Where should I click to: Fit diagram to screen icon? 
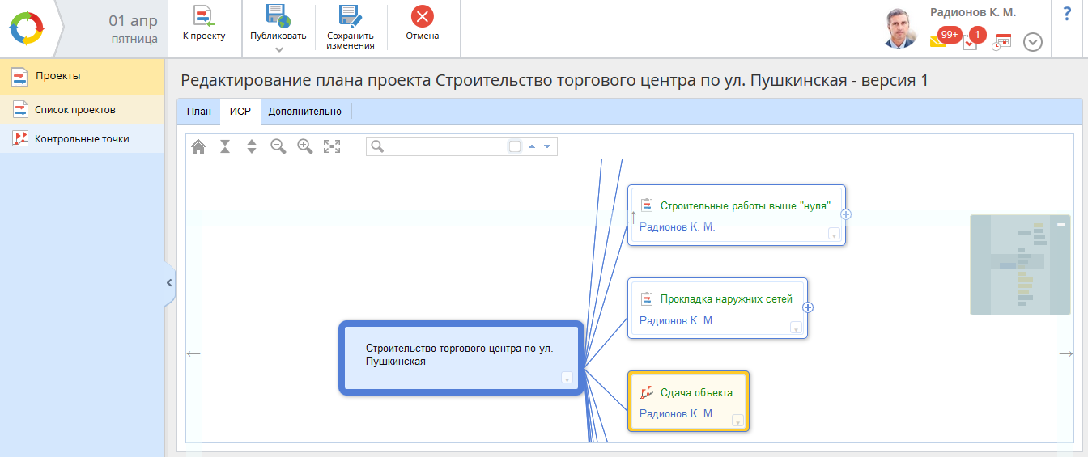(332, 146)
